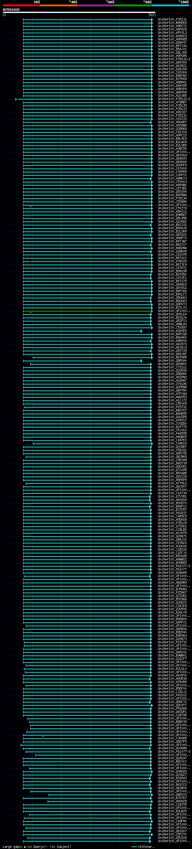Click the white query sequence bar

(x=79, y=12)
